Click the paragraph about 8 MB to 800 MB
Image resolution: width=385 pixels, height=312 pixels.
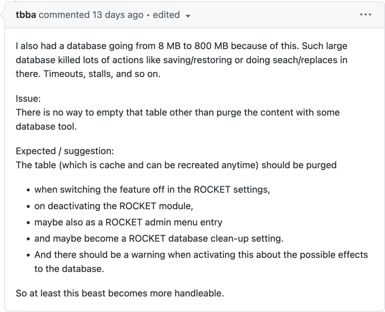tap(181, 46)
